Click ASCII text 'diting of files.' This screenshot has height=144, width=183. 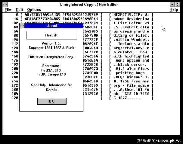point(131,35)
